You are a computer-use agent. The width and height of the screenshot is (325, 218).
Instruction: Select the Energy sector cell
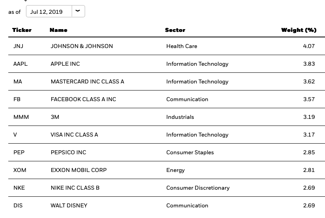click(175, 170)
